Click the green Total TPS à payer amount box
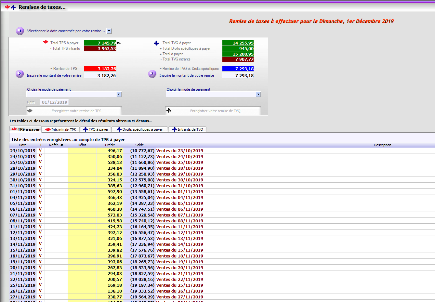Image resolution: width=435 pixels, height=302 pixels. tap(100, 43)
